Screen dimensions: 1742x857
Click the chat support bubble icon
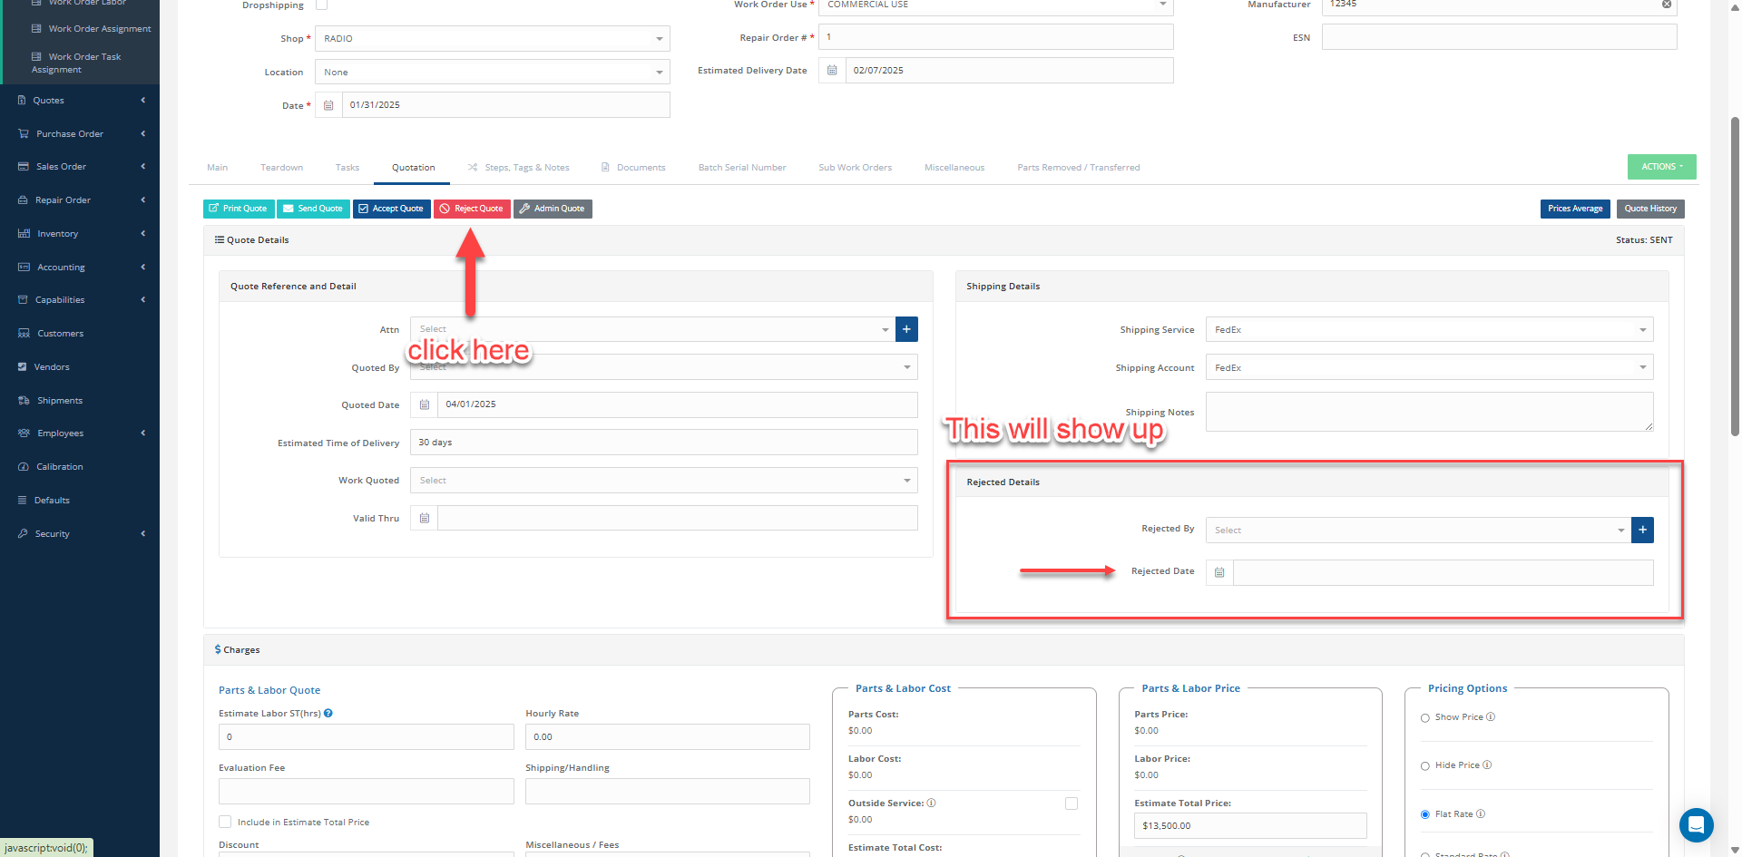(1696, 825)
